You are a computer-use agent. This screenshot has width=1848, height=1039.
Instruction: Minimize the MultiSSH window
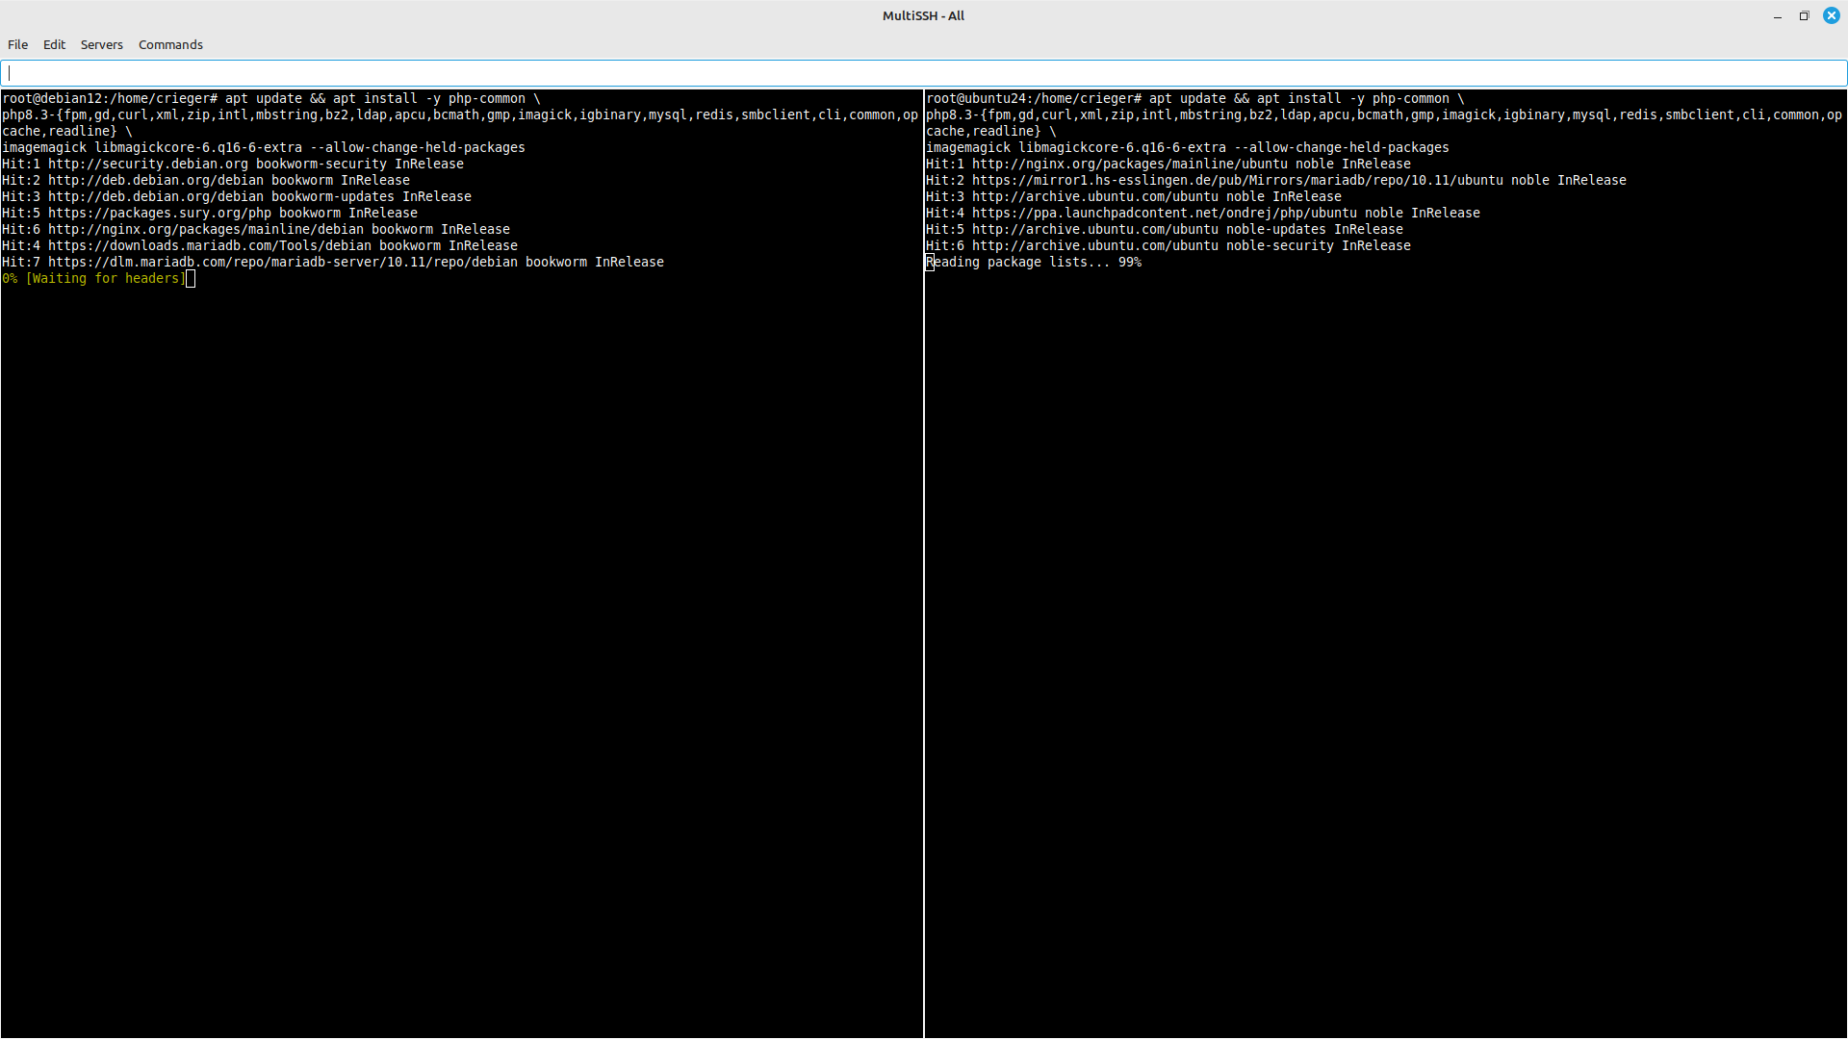pos(1778,16)
